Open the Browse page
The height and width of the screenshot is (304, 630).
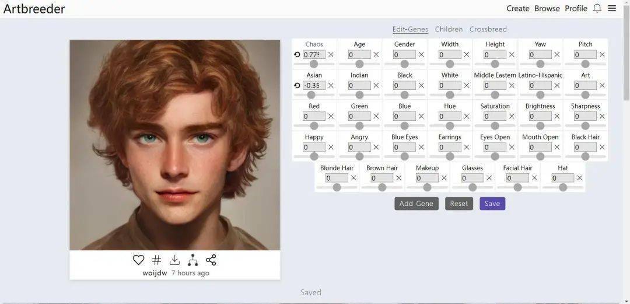tap(547, 8)
